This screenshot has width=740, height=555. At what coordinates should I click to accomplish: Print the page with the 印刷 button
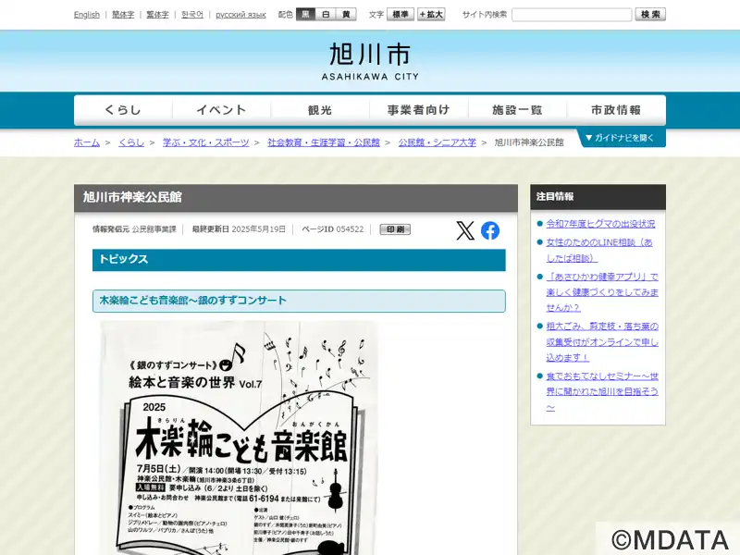point(395,229)
